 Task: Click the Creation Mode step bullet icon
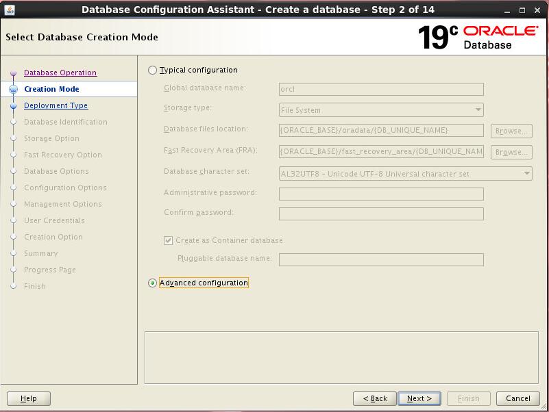point(13,89)
